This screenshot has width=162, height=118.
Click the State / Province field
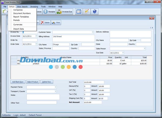tap(61, 48)
